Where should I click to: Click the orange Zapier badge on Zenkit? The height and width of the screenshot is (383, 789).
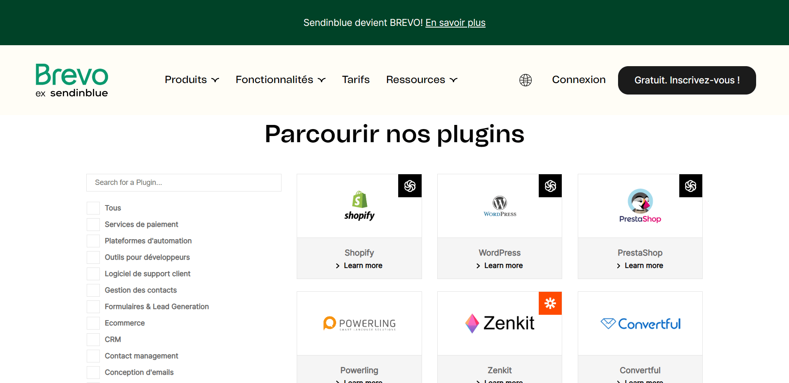550,303
